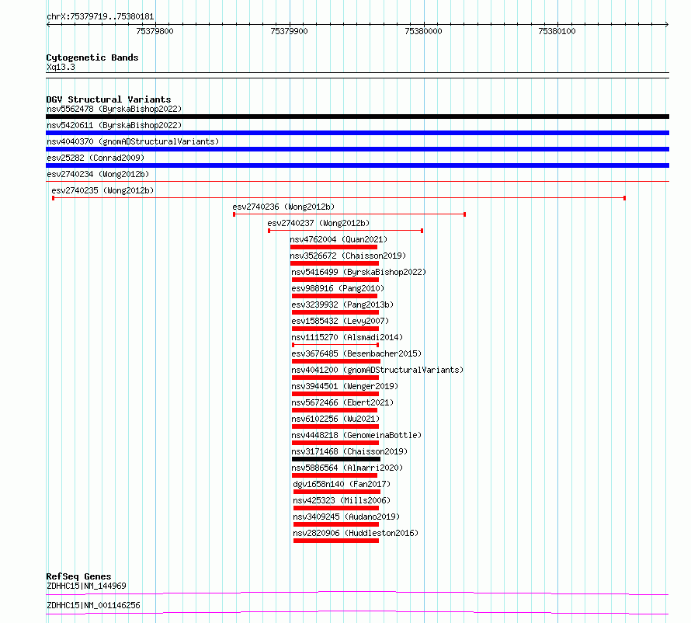Viewport: 691px width, 623px height.
Task: Click nsv5416499 (ByrskaBishop2022) label
Action: tap(359, 272)
